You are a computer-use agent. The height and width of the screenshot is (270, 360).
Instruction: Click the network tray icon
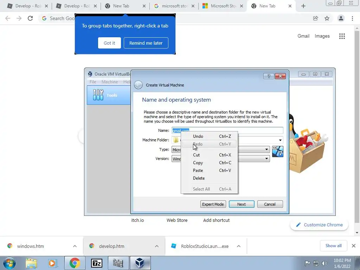pyautogui.click(x=316, y=263)
